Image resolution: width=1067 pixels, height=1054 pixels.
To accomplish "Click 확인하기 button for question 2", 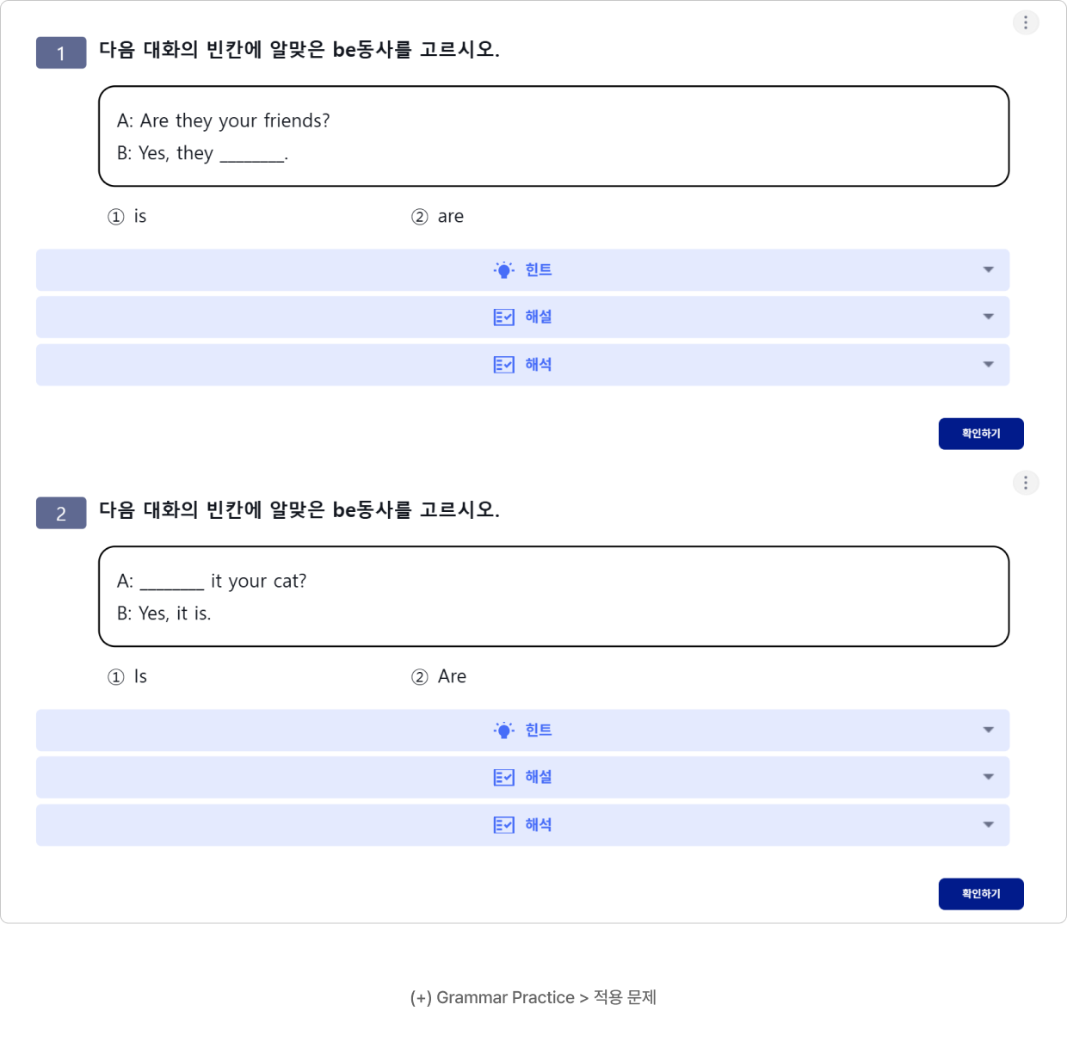I will [981, 894].
